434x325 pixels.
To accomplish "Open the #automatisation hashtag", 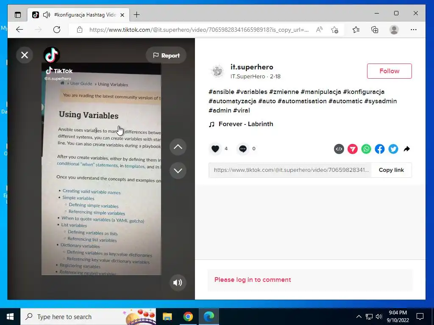I will click(x=302, y=101).
